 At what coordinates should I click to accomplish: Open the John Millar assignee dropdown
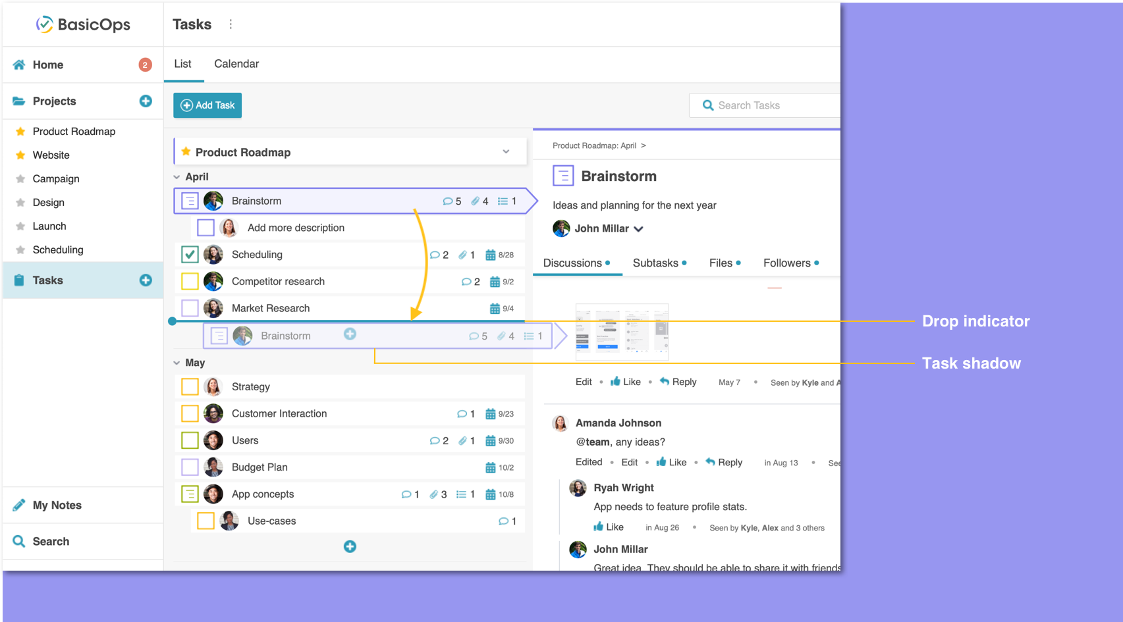tap(638, 228)
